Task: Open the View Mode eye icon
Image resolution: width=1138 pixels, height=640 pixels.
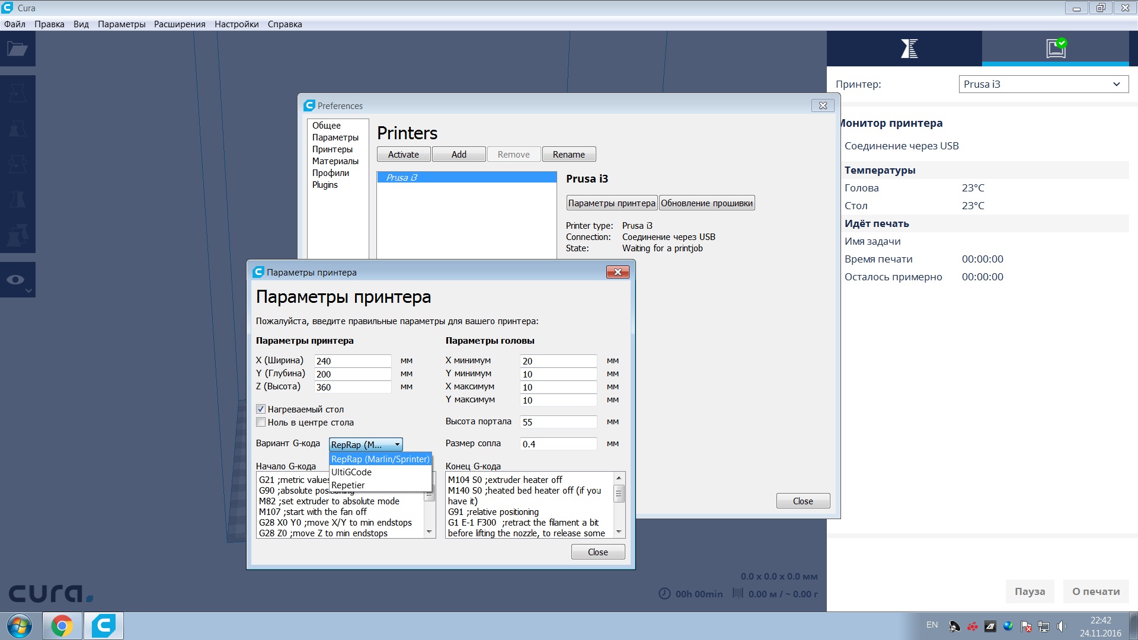Action: (x=16, y=280)
